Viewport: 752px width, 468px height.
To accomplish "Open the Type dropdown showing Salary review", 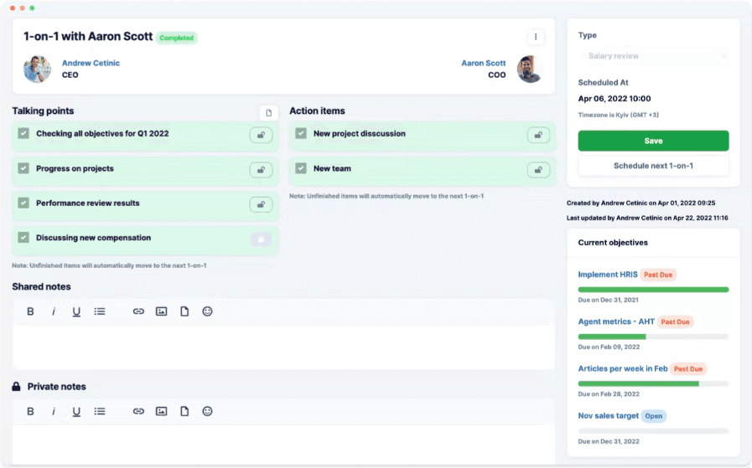I will tap(653, 56).
